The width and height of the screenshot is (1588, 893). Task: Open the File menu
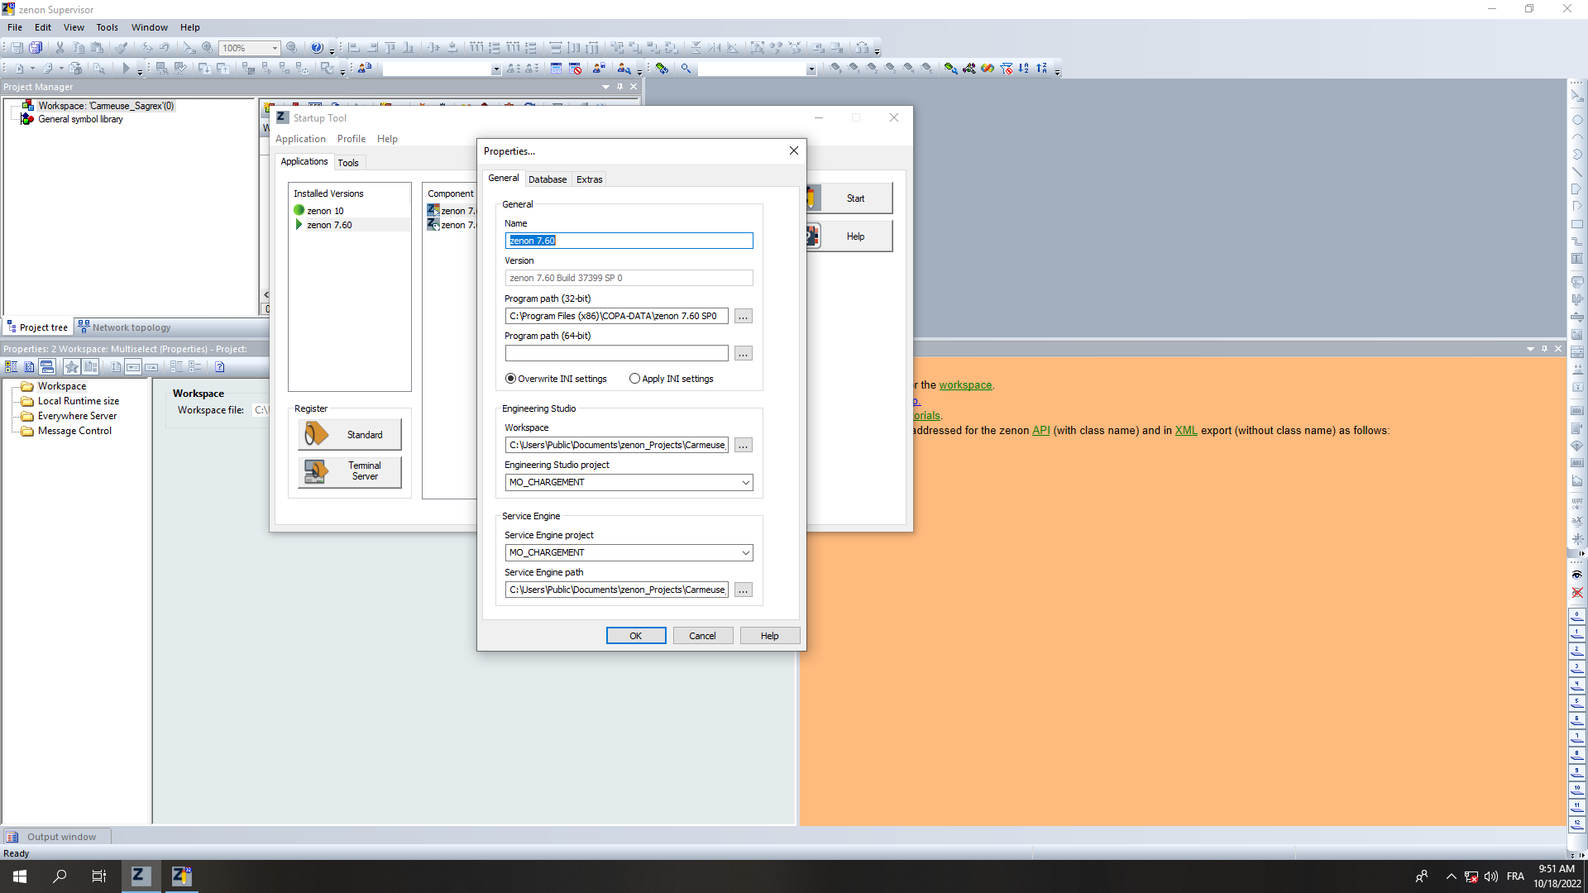(x=15, y=27)
